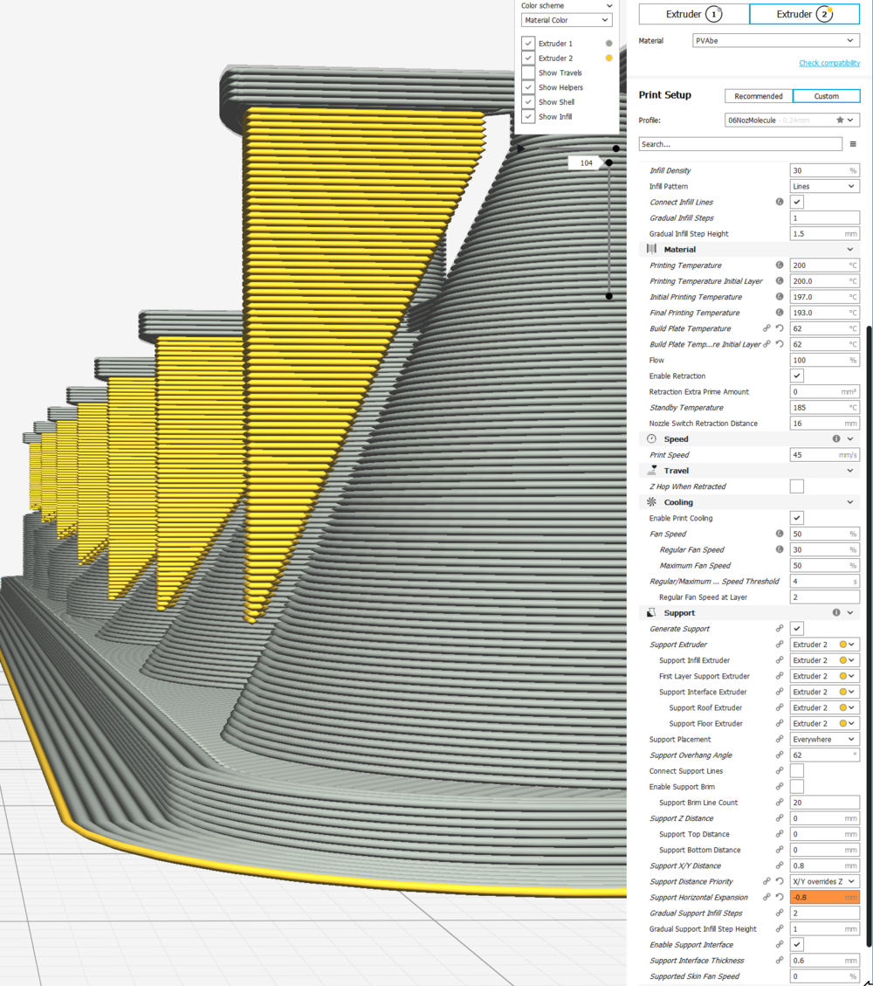Open the Color scheme Material Color dropdown
Screen dimensions: 873x986
click(x=567, y=20)
